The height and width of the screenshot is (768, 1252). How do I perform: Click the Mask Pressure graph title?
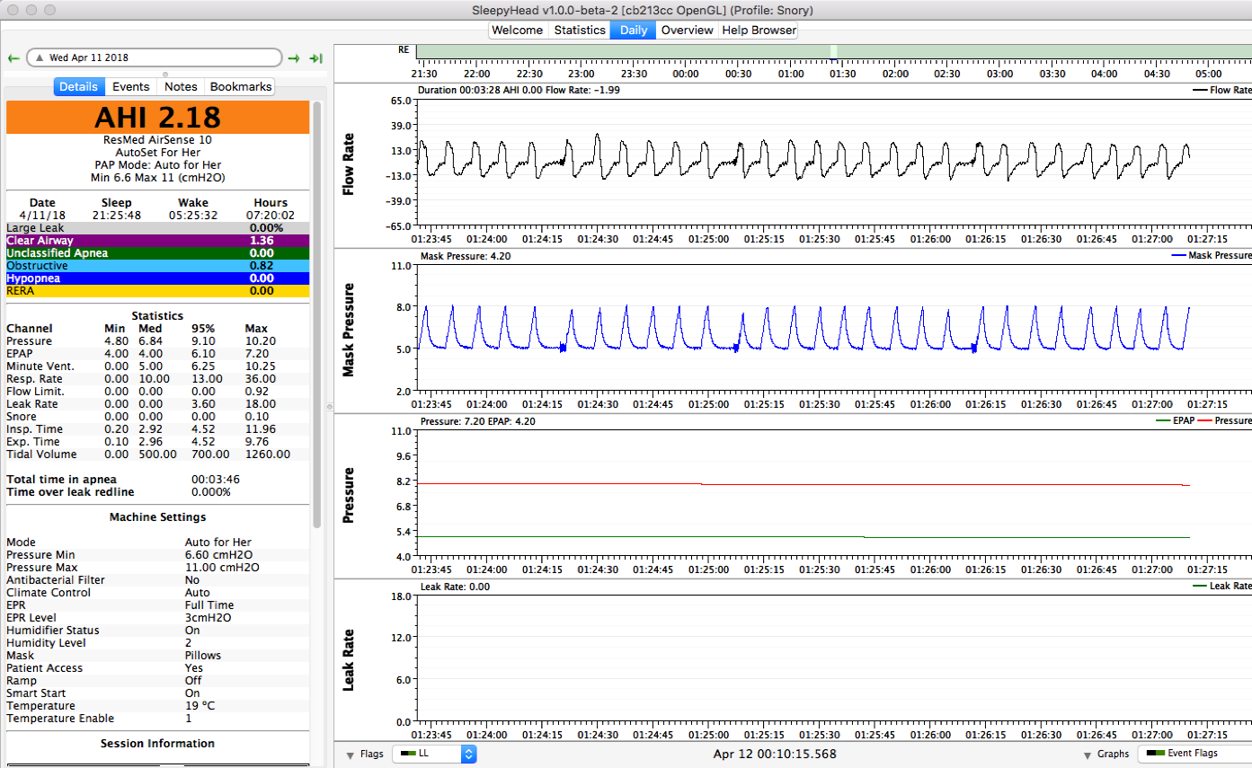pos(349,330)
